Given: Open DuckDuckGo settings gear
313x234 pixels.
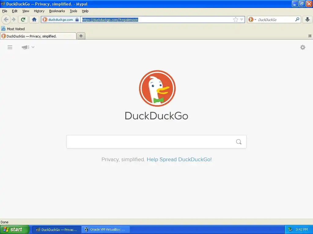Looking at the screenshot, I should 303,47.
